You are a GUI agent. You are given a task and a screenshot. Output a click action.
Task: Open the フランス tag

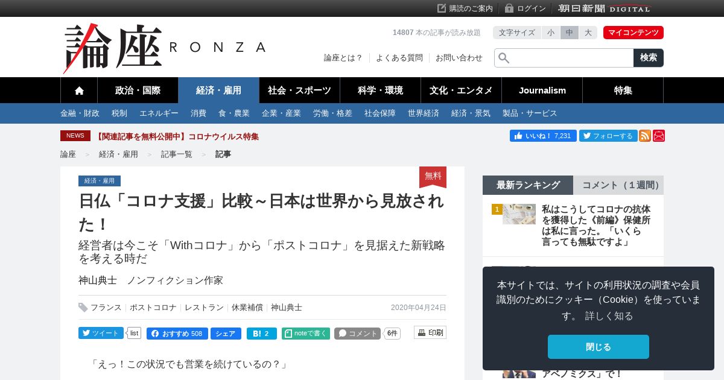(106, 308)
